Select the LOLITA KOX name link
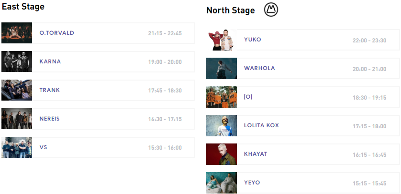The height and width of the screenshot is (194, 401). [x=261, y=125]
